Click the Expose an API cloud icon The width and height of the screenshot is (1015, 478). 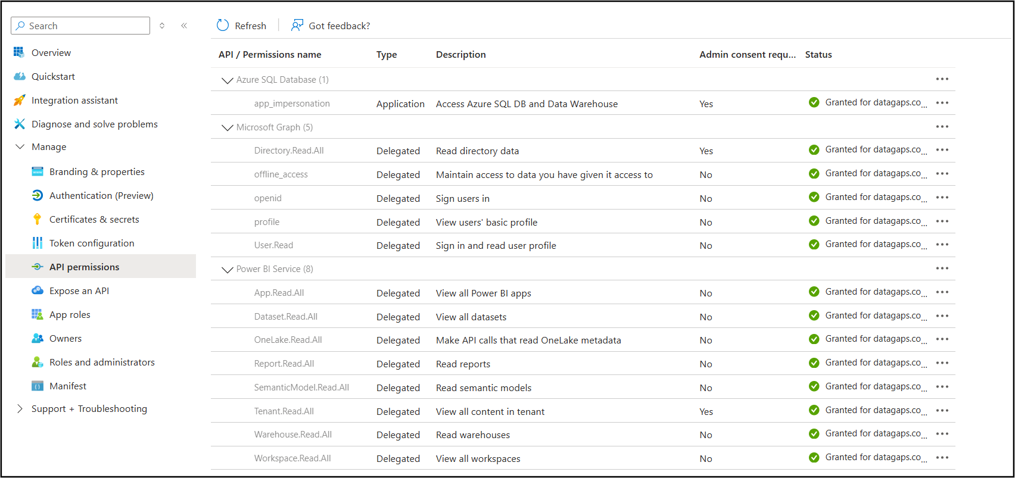[x=38, y=290]
